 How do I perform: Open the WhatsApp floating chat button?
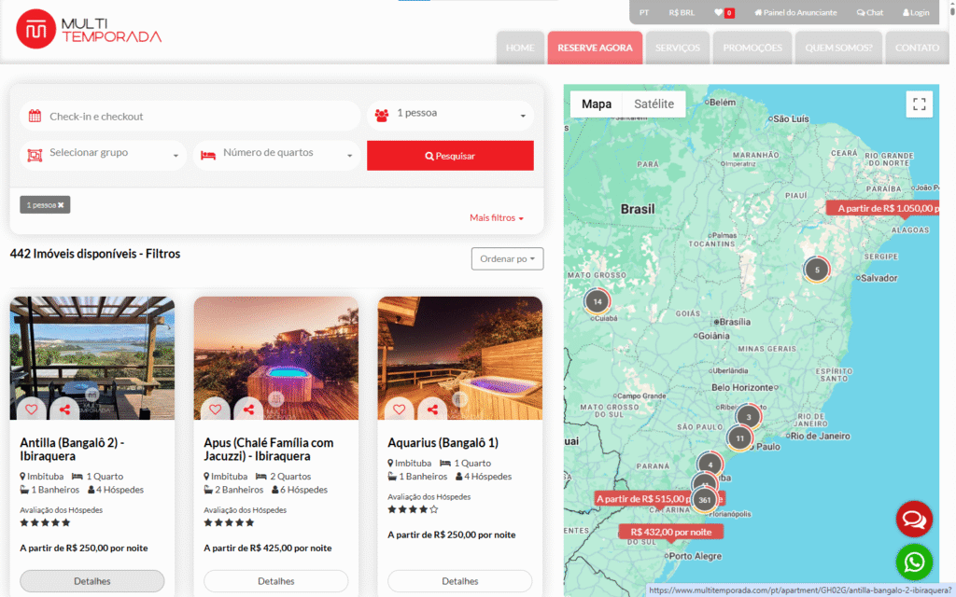click(914, 562)
